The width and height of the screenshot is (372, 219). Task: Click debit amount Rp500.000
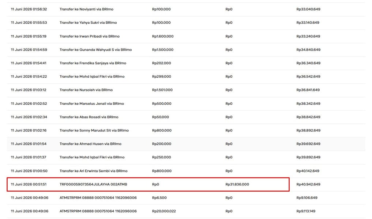(162, 104)
